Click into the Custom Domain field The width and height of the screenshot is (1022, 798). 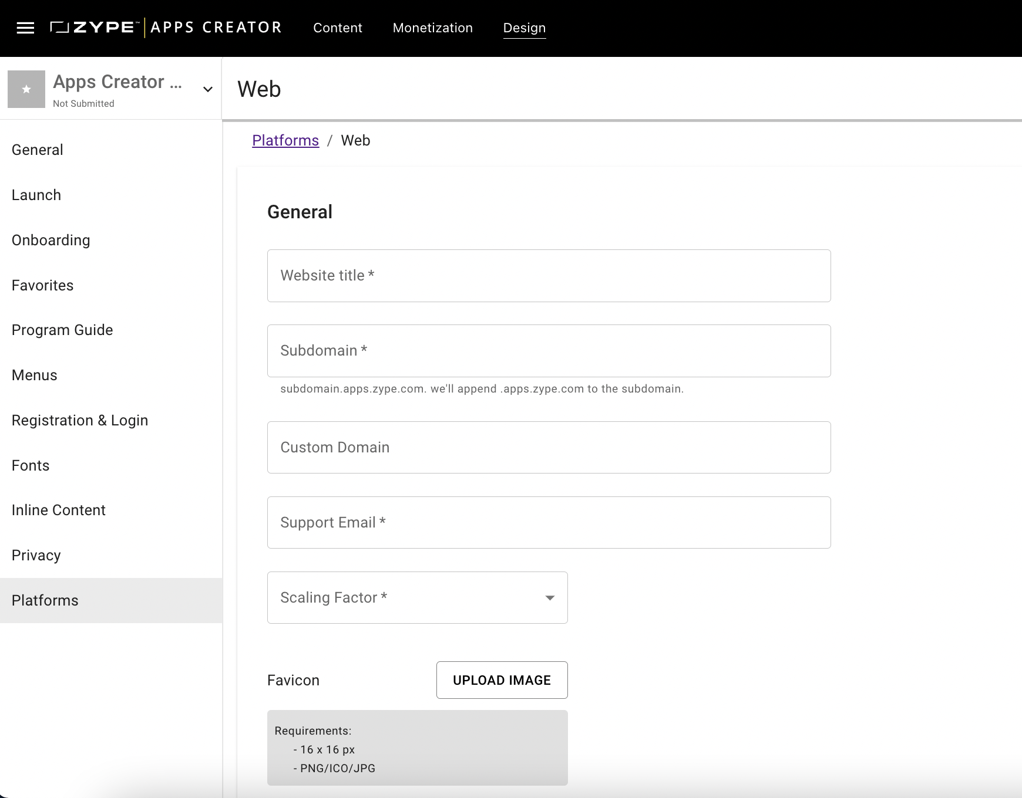coord(549,447)
